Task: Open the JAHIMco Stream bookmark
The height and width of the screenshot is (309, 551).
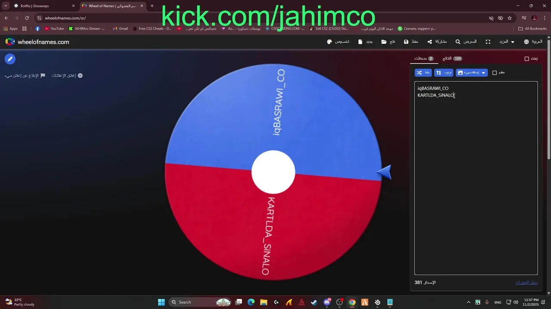Action: click(x=87, y=29)
